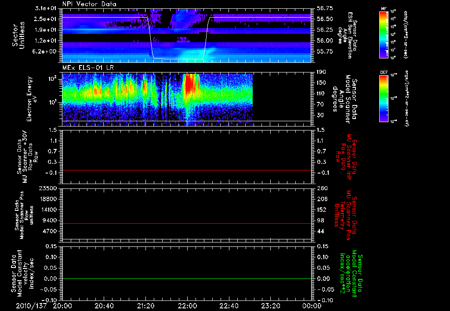The width and height of the screenshot is (450, 311).
Task: Click the 2.5e+01 sector tick label
Action: [x=46, y=19]
